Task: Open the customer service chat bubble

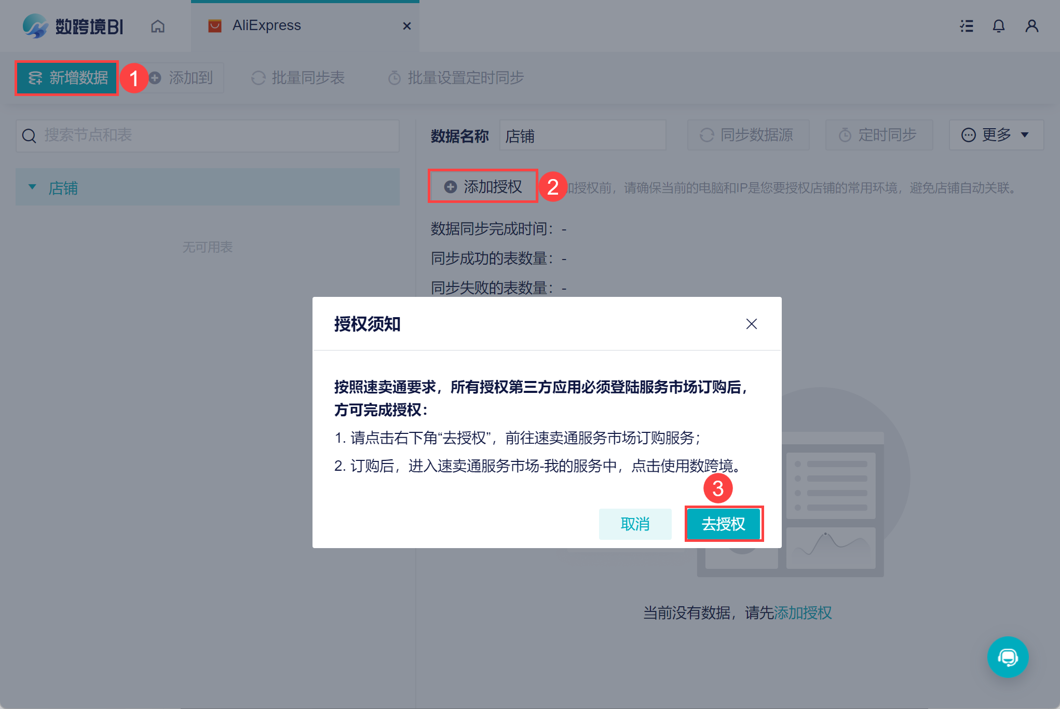Action: pos(1008,657)
